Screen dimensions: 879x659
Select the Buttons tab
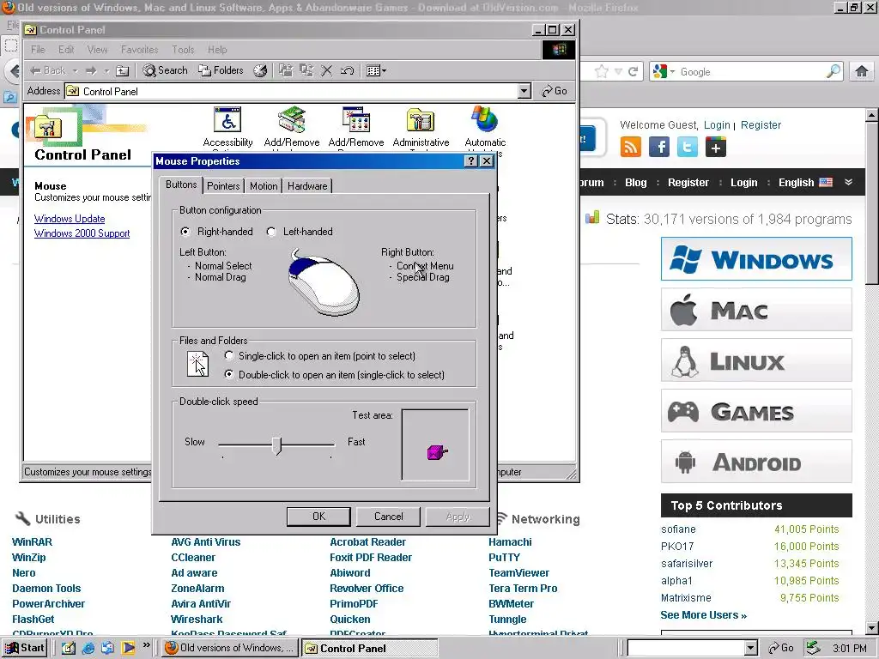[x=181, y=184]
